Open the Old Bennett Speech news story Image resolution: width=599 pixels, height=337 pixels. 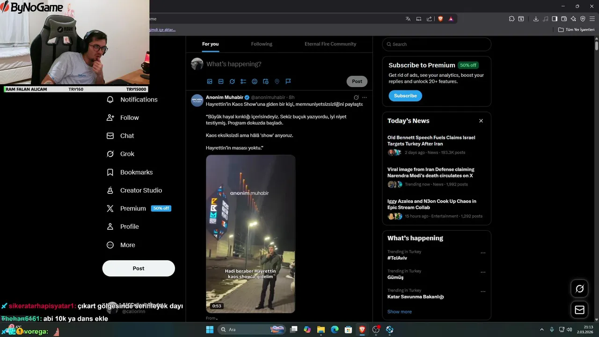pos(431,140)
